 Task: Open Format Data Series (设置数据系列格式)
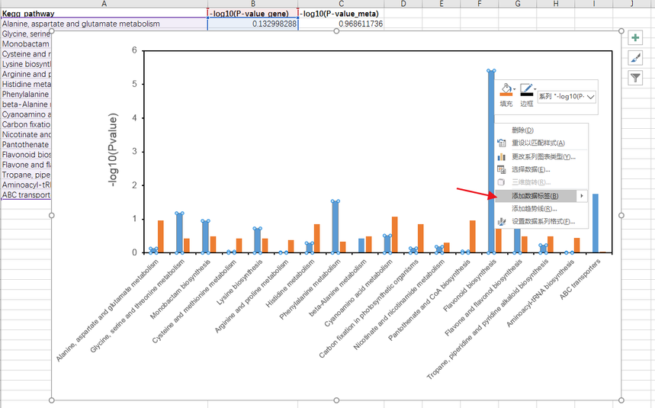[544, 222]
